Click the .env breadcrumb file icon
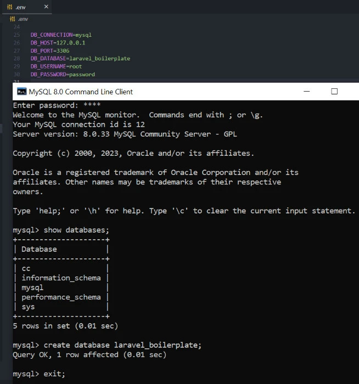This screenshot has height=384, width=359. coord(12,19)
